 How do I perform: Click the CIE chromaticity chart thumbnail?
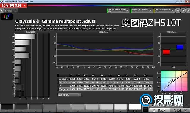tap(174, 81)
